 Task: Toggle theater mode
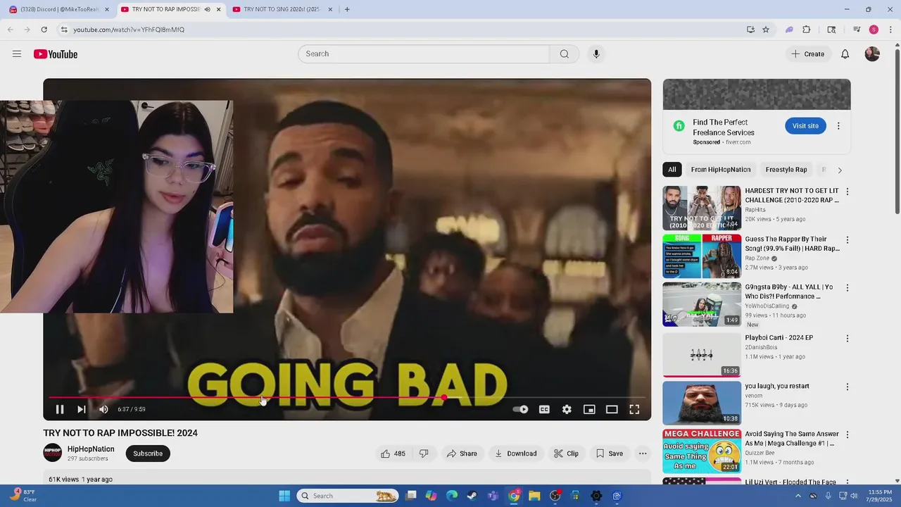[612, 409]
